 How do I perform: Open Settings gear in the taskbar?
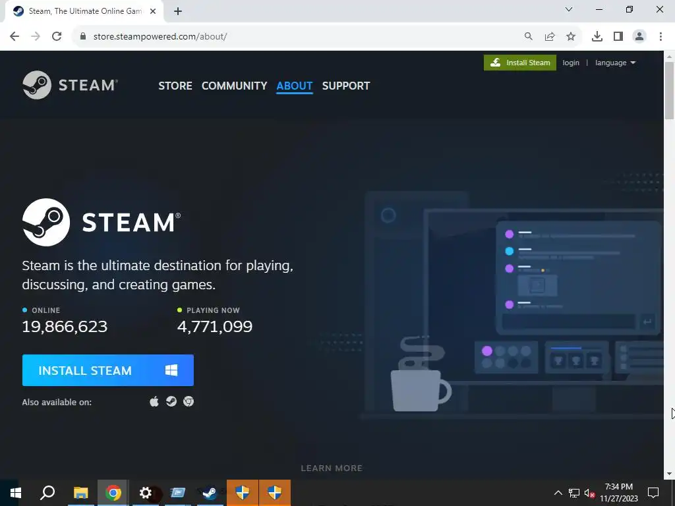pyautogui.click(x=146, y=493)
